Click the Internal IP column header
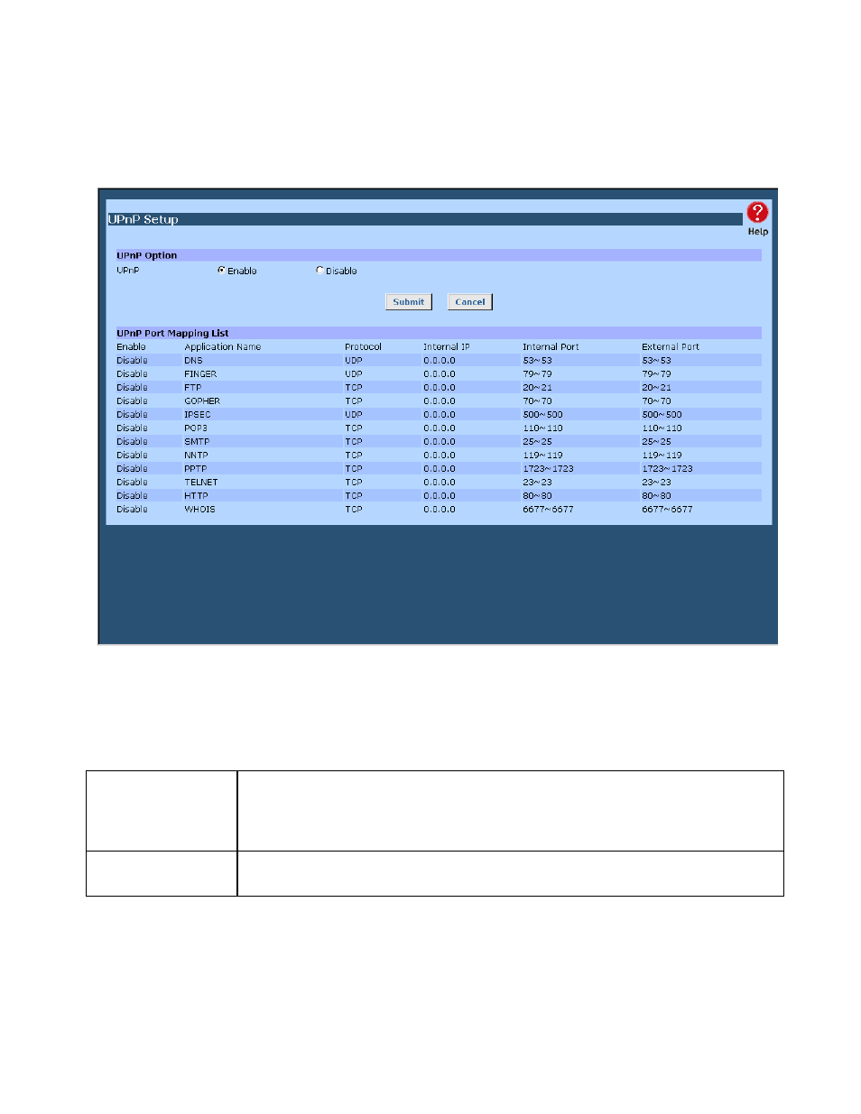 coord(447,347)
